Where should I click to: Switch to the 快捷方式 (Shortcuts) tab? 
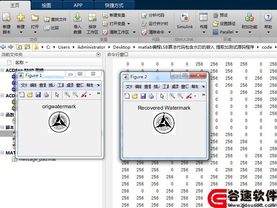[114, 6]
